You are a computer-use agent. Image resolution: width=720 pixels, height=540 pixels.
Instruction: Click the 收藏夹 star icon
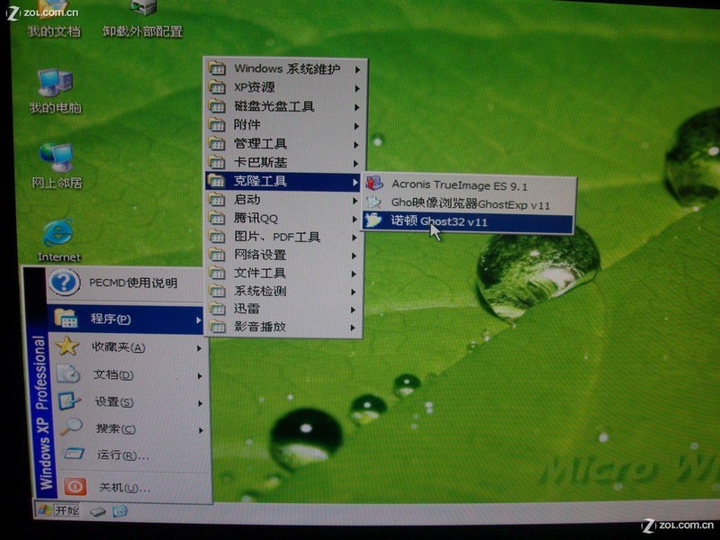[67, 346]
